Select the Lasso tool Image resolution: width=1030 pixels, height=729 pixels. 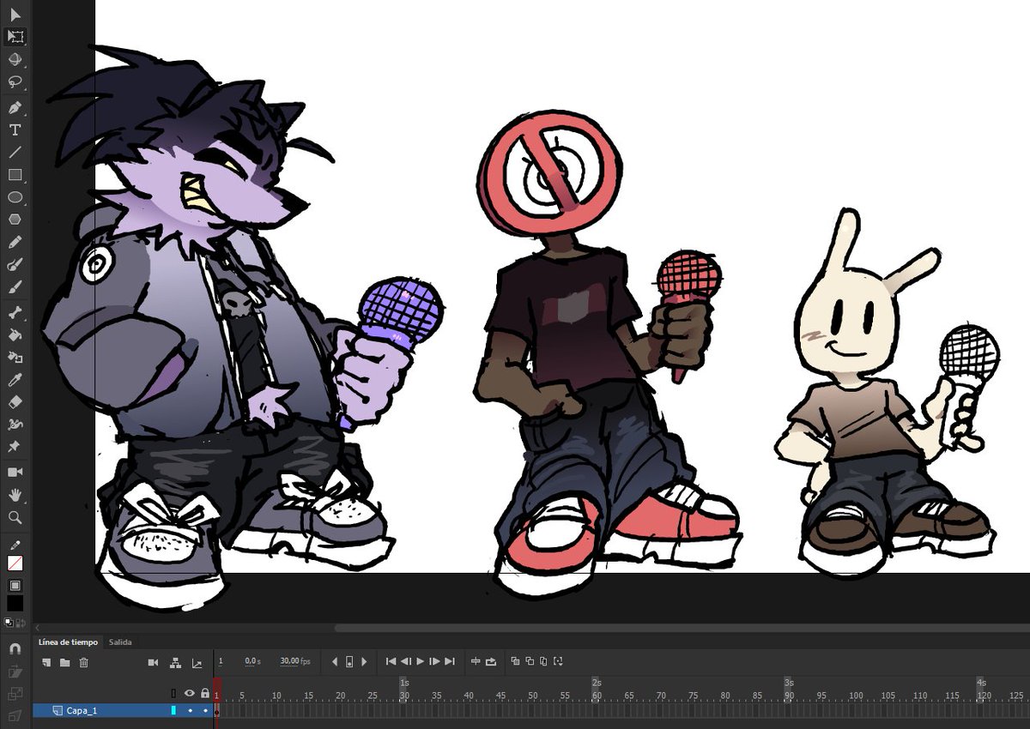(15, 82)
